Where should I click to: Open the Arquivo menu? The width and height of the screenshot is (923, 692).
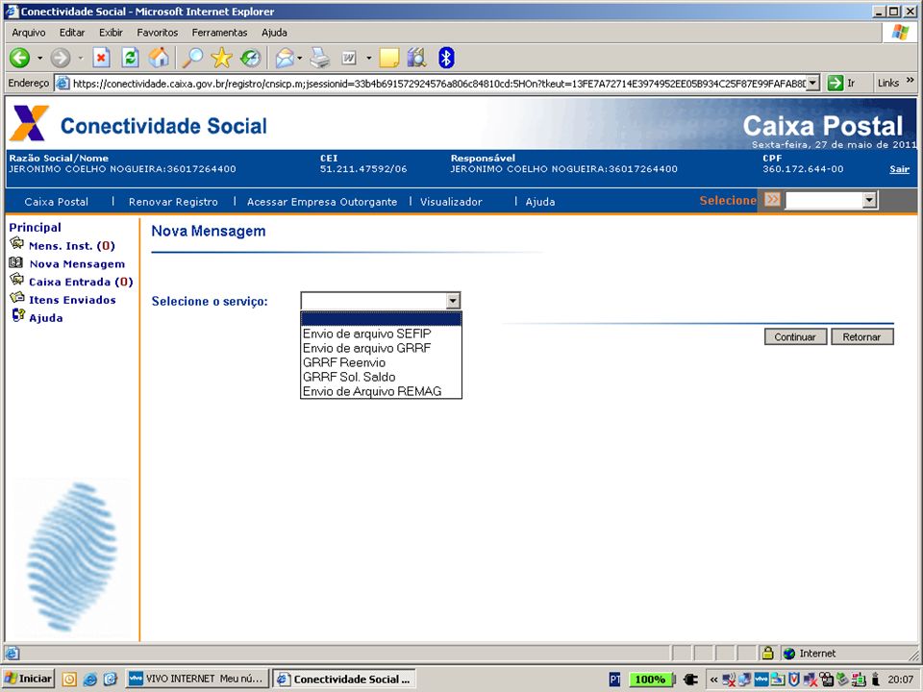point(29,33)
